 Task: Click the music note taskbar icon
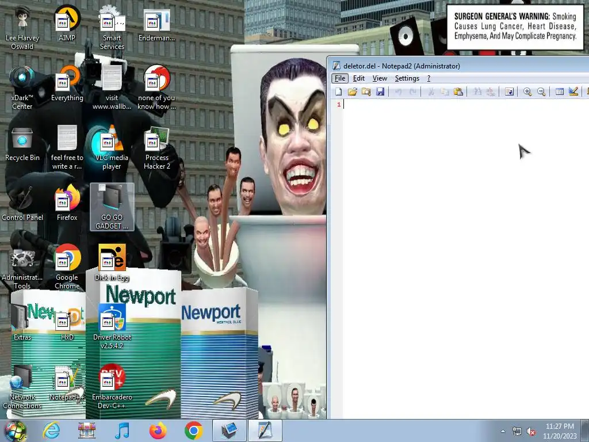tap(122, 430)
